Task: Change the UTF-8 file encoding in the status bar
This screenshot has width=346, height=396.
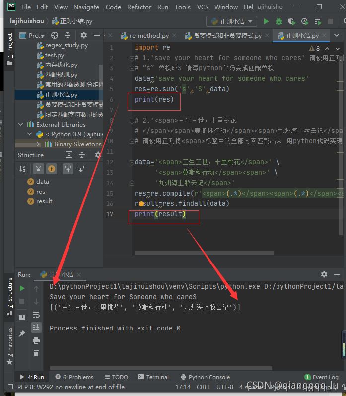Action: point(225,387)
